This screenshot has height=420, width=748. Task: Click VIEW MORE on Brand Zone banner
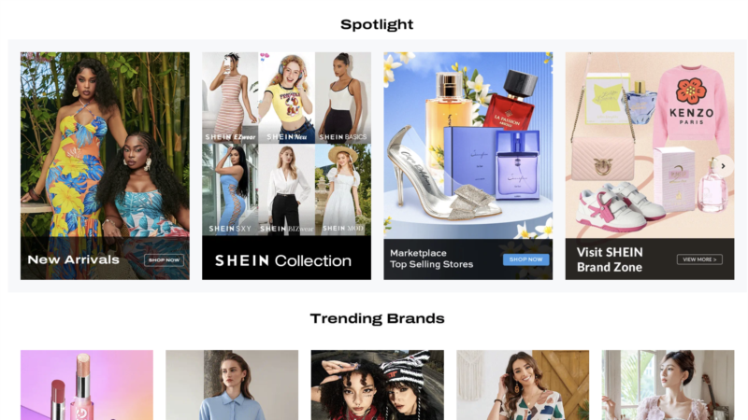tap(699, 259)
